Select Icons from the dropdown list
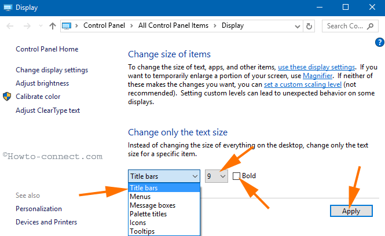The image size is (385, 236). click(x=164, y=223)
